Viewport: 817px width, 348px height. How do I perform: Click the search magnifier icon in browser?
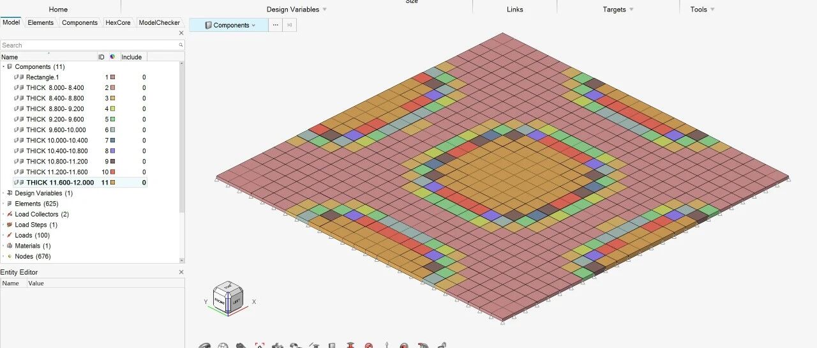[181, 45]
